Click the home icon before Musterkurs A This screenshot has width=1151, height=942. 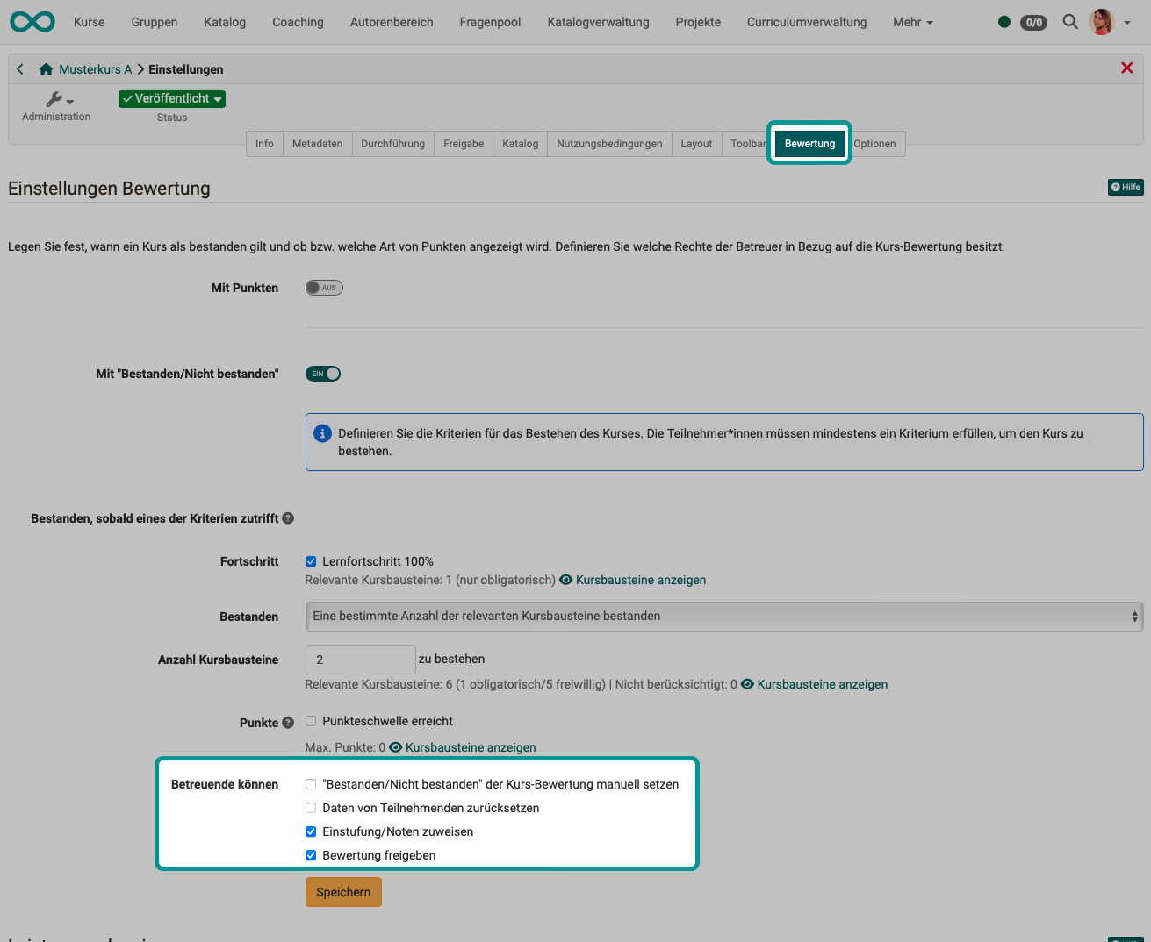coord(45,68)
